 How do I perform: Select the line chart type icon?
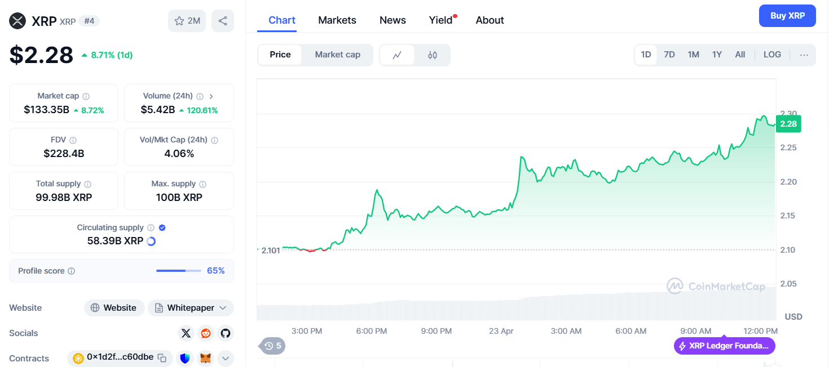397,55
